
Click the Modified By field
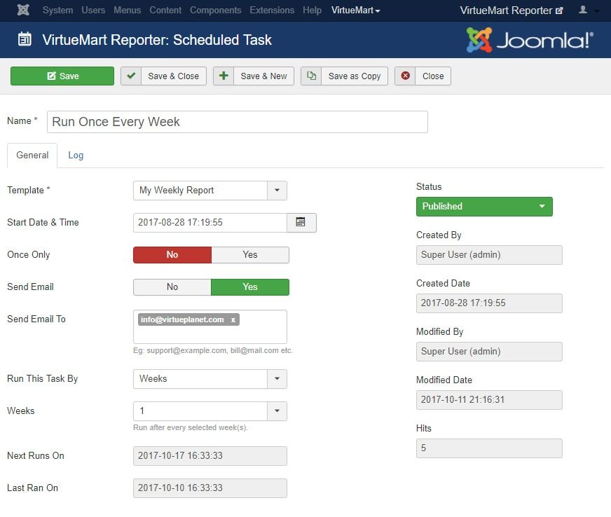coord(489,352)
